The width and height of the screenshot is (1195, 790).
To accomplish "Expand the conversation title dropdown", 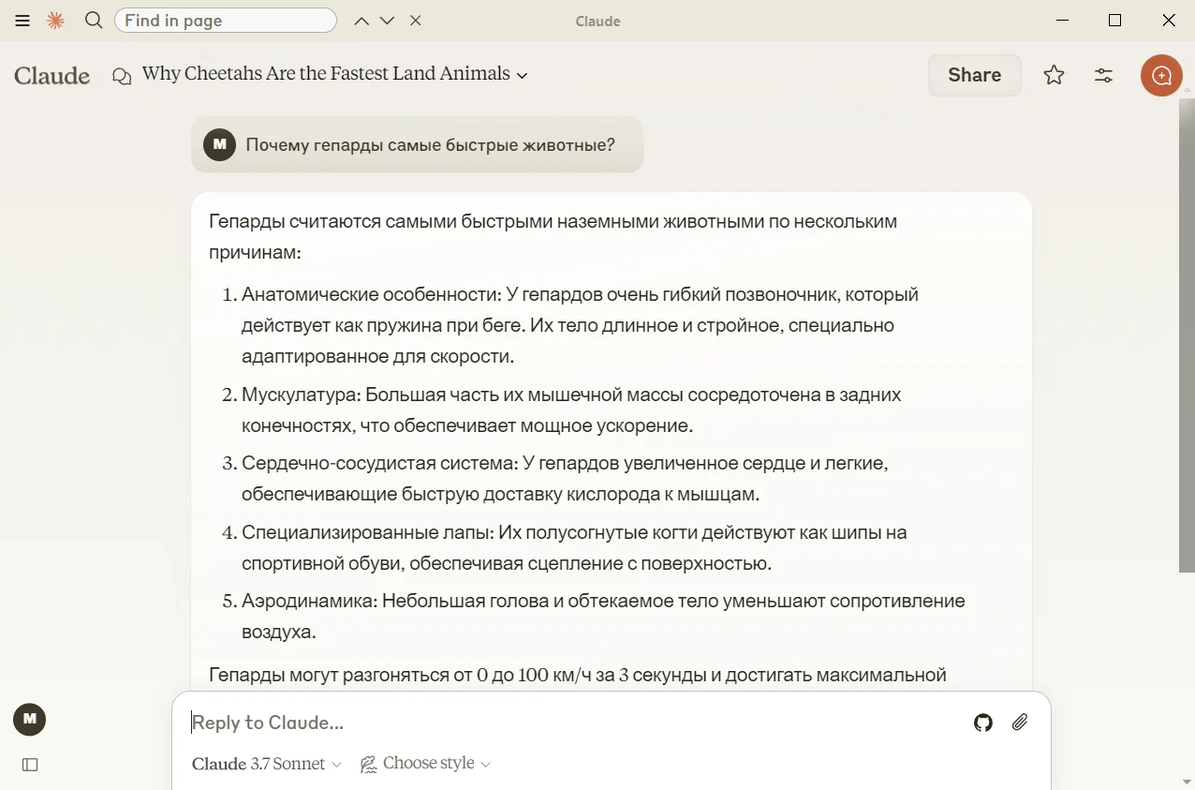I will [523, 75].
